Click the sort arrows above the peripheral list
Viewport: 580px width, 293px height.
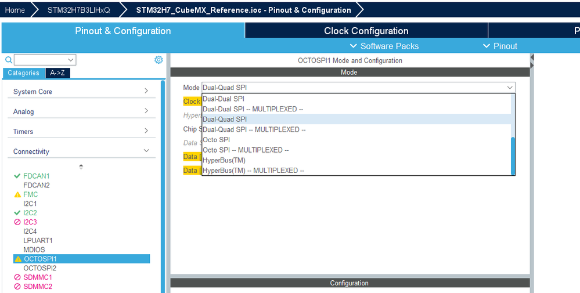(x=81, y=167)
